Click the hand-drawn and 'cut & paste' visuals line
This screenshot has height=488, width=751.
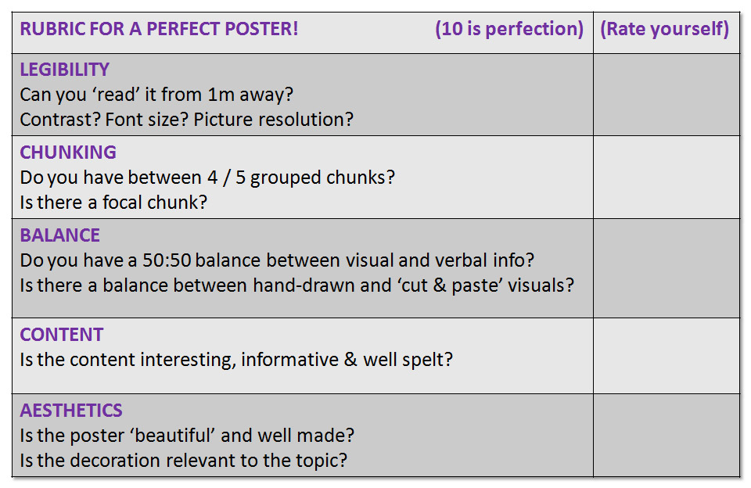point(297,285)
